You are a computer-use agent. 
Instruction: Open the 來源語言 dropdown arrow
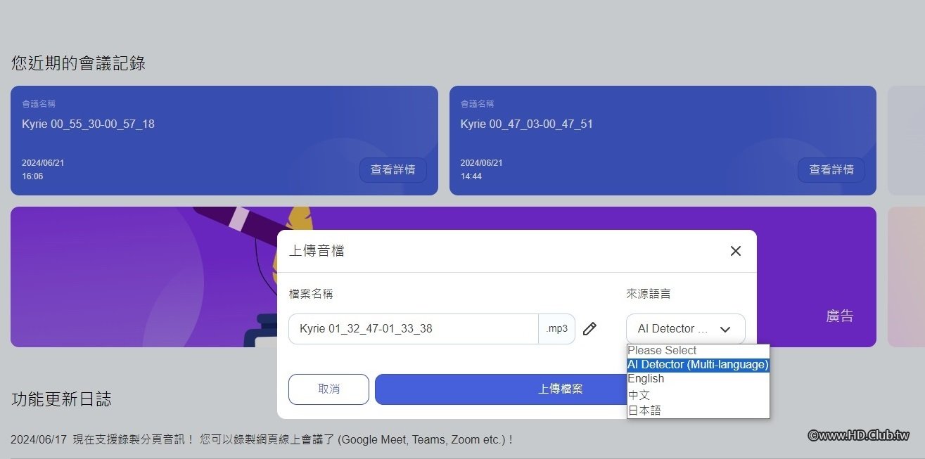tap(725, 328)
